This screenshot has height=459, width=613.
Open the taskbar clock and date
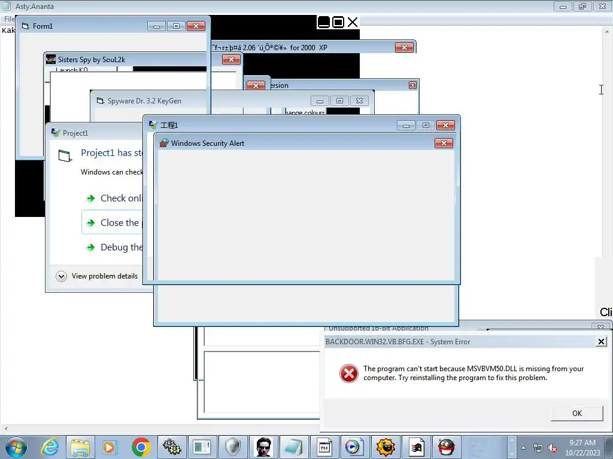pos(582,448)
